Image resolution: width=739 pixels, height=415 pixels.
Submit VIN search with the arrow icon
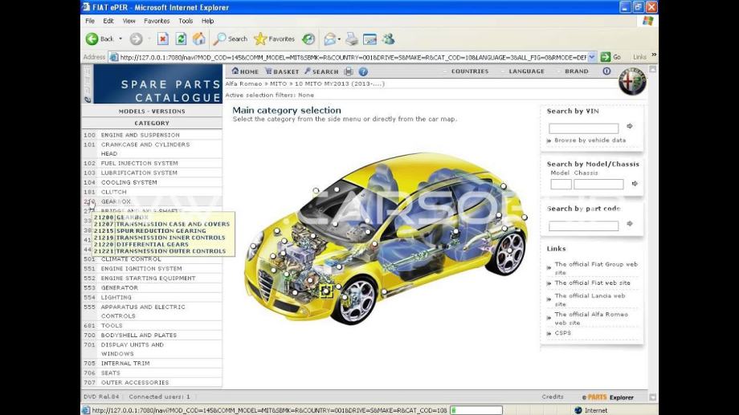(630, 127)
